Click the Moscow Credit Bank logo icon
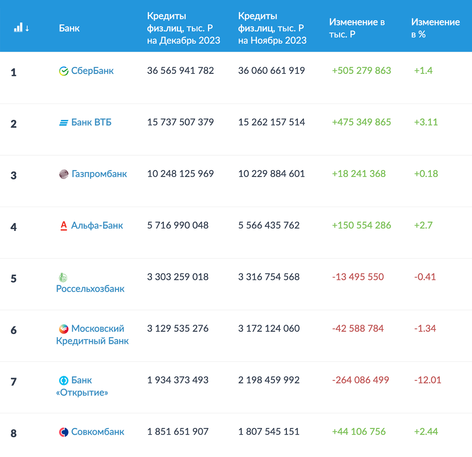This screenshot has height=457, width=472. click(64, 329)
